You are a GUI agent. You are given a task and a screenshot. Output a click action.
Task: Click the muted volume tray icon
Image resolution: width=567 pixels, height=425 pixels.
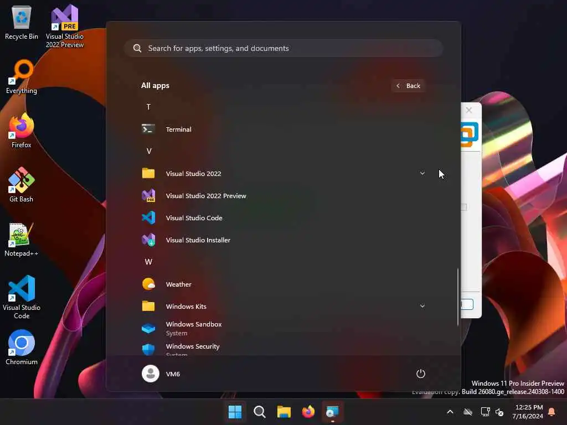tap(499, 412)
